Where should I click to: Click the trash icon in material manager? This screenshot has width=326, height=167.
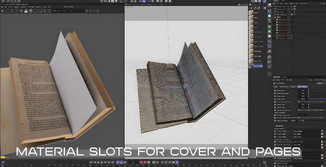click(x=265, y=8)
